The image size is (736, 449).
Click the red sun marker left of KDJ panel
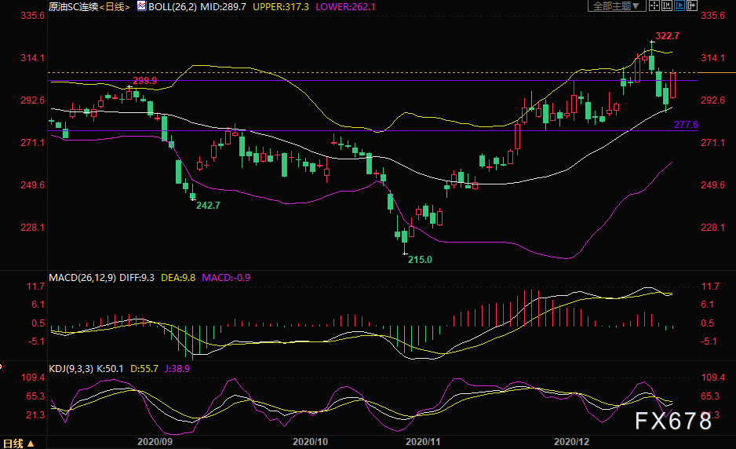[2, 365]
